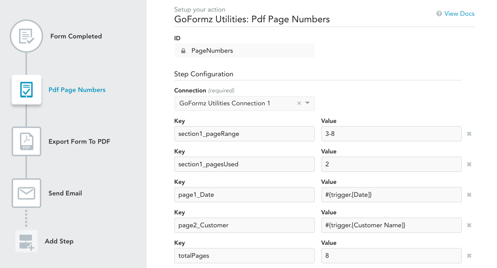Delete the page2_Customer key row

click(469, 225)
